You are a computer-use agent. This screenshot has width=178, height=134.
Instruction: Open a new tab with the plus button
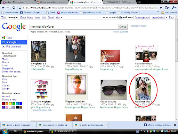click(139, 2)
